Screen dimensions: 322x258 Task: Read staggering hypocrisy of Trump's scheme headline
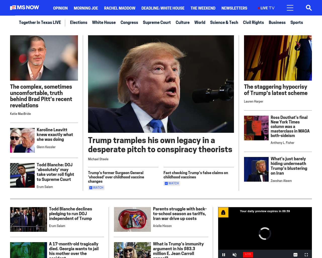(x=276, y=90)
